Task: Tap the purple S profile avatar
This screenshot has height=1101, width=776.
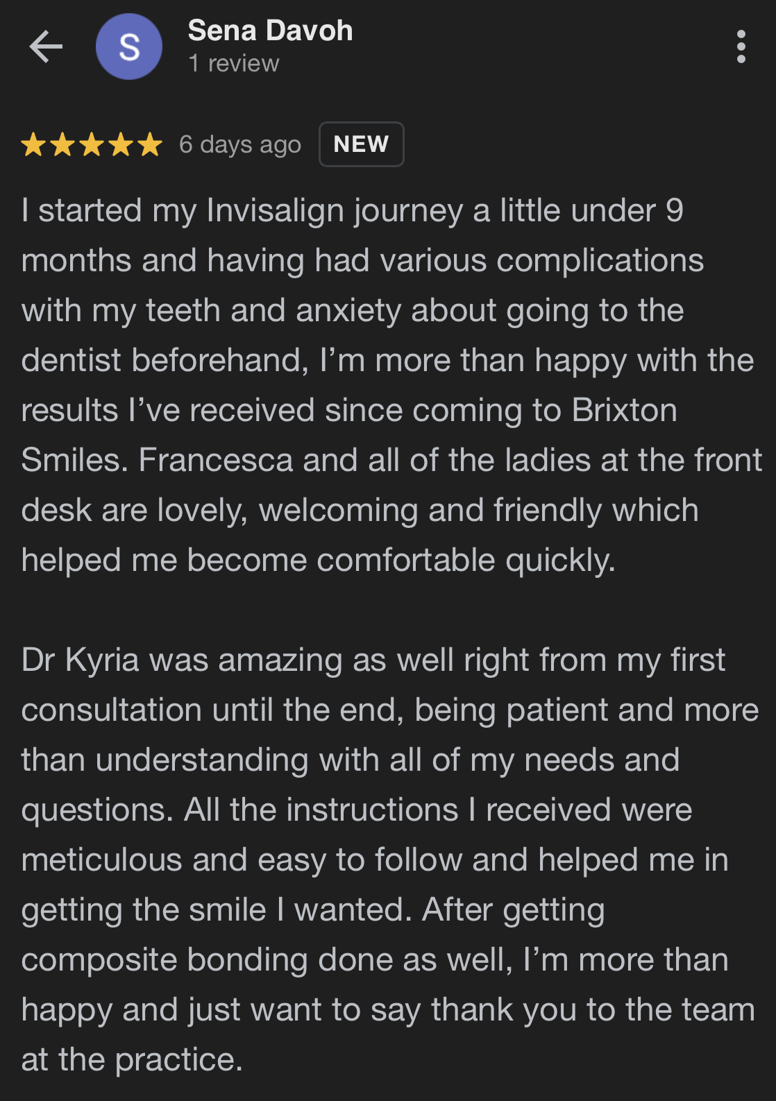Action: (129, 46)
